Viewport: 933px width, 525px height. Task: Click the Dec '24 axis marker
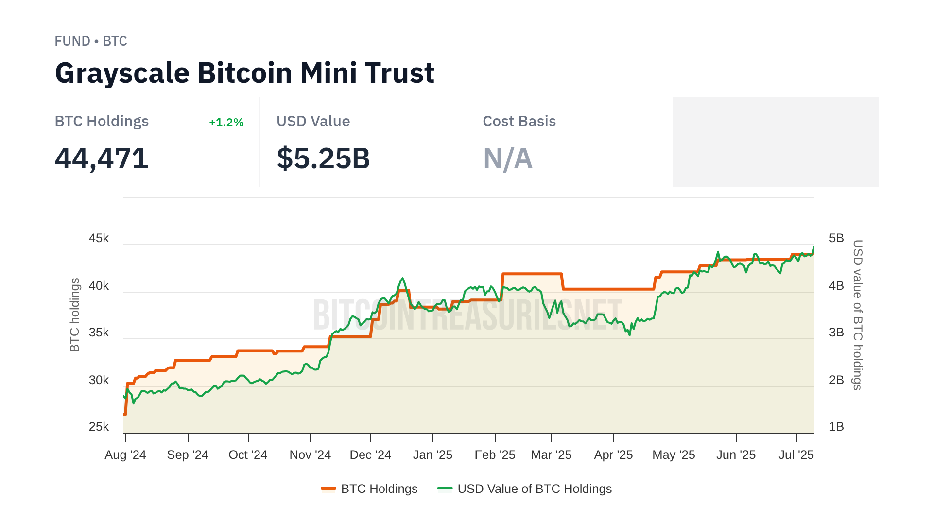pyautogui.click(x=370, y=455)
